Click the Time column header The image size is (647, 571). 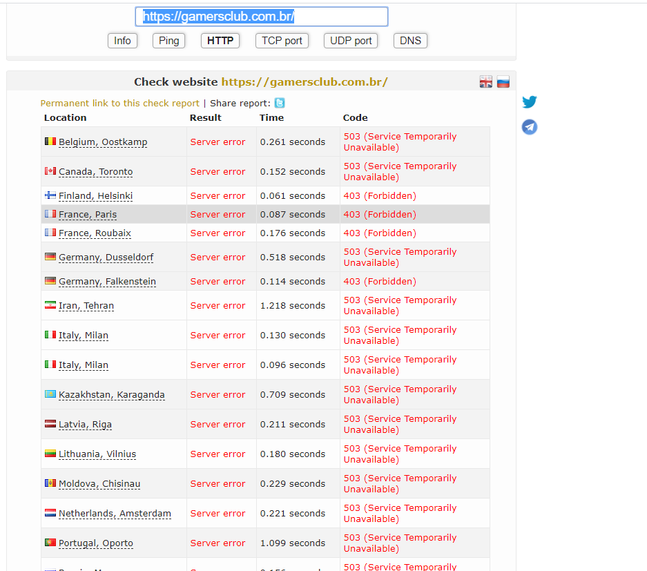point(271,117)
